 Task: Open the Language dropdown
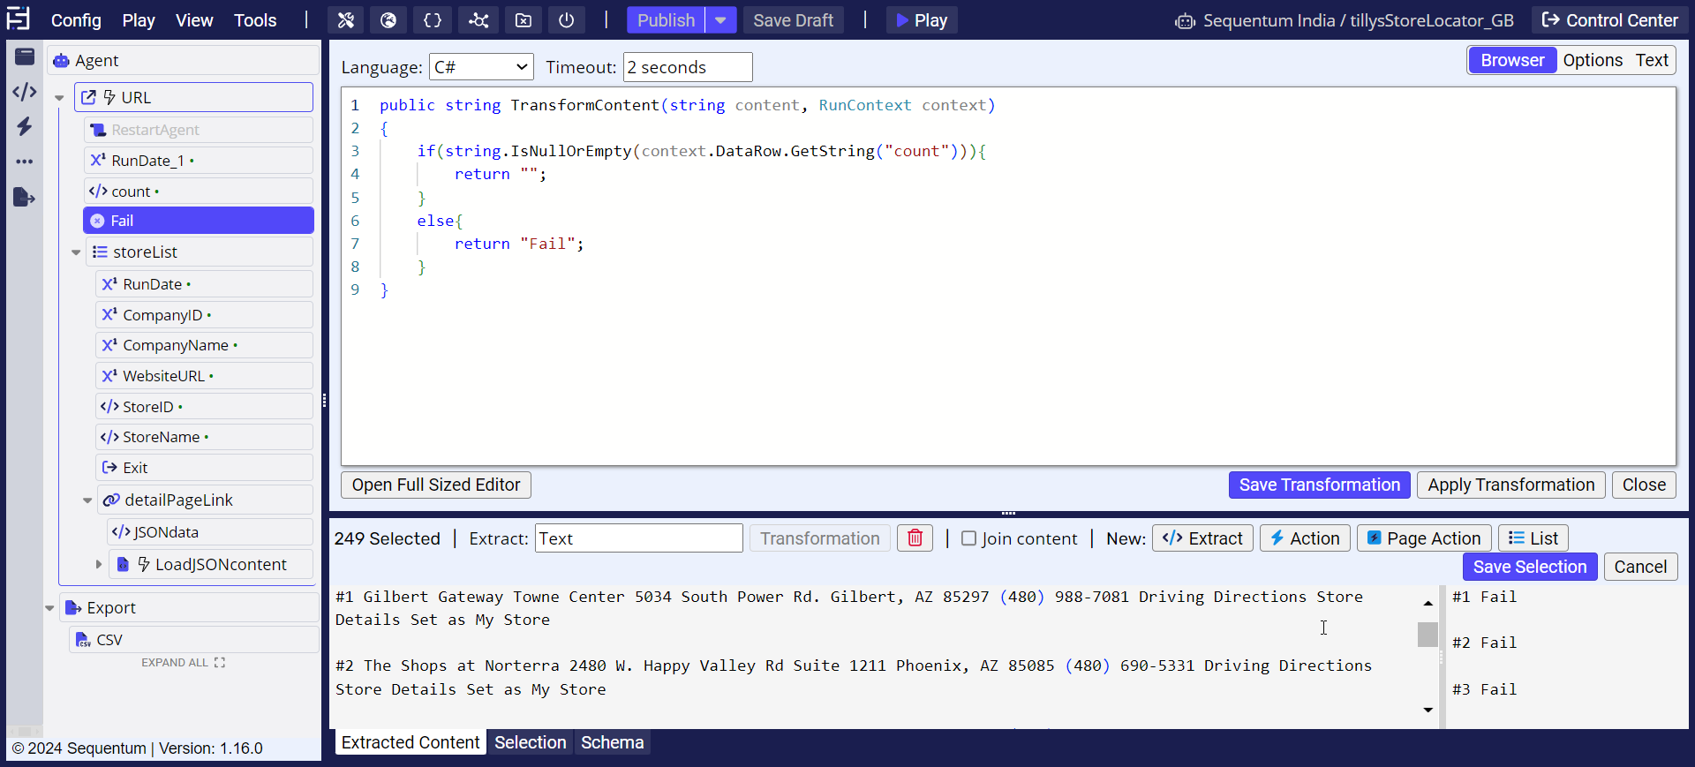482,67
